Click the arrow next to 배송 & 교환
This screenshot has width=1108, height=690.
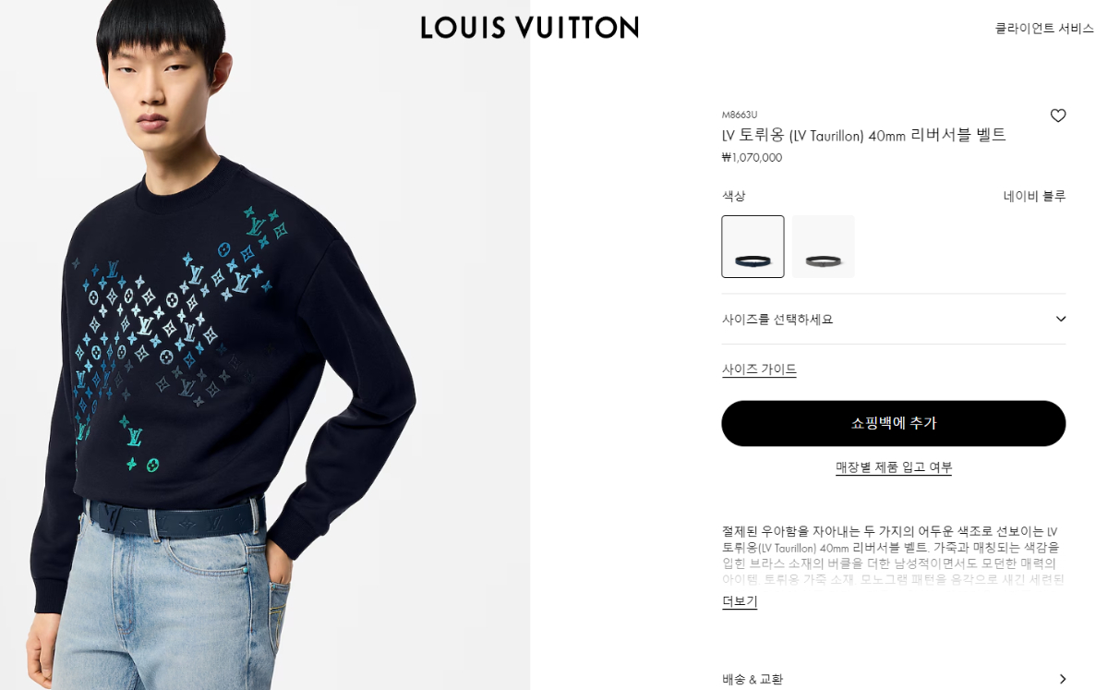[1062, 679]
